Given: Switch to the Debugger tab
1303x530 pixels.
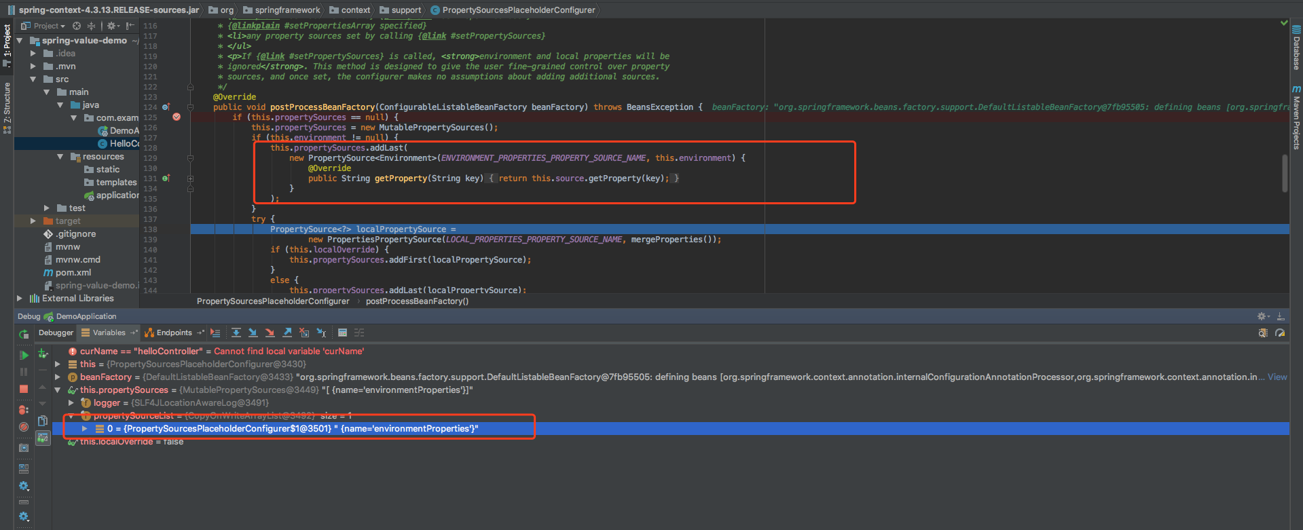Looking at the screenshot, I should [x=56, y=333].
